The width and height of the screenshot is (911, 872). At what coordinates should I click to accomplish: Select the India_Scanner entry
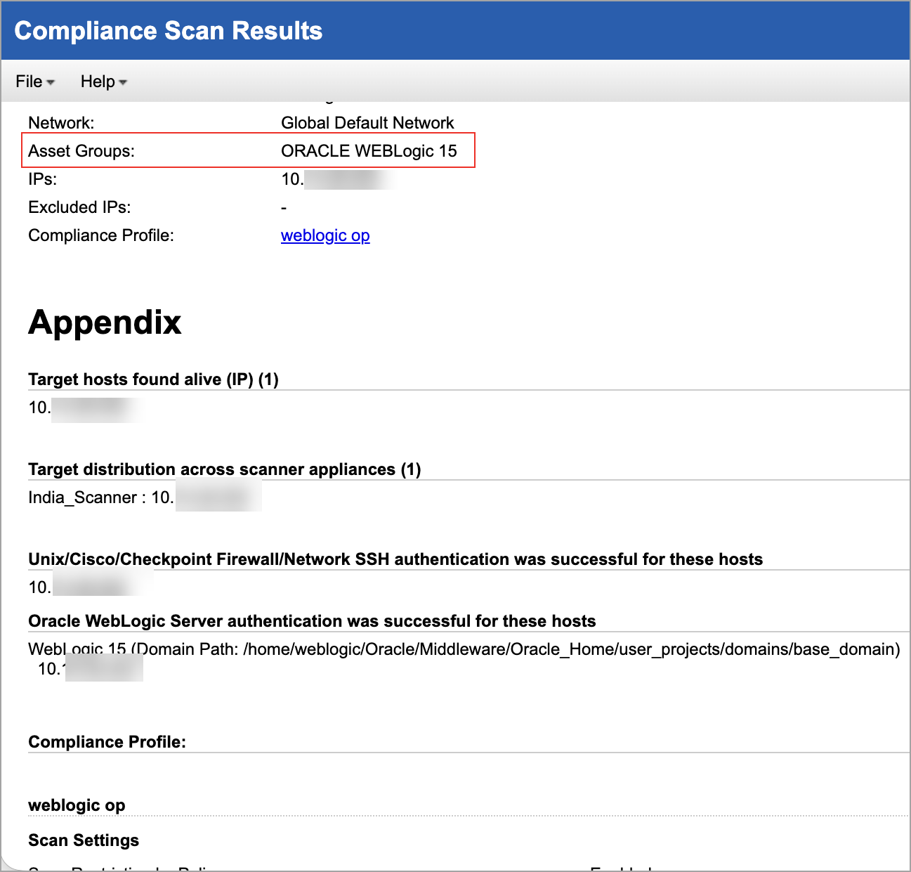click(x=101, y=497)
